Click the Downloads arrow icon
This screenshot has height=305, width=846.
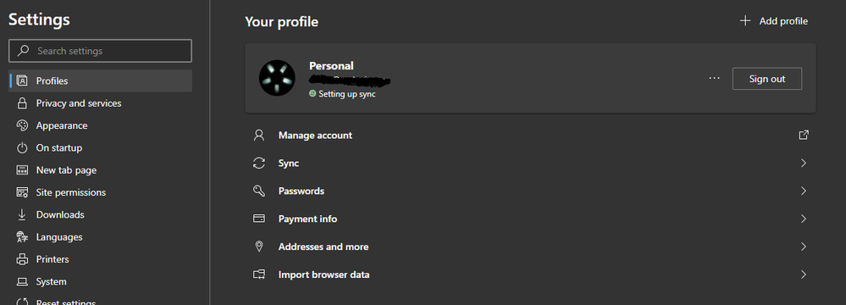point(22,215)
